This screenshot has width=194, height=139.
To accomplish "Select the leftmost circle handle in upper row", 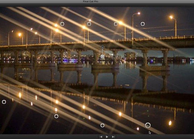I will pyautogui.click(x=62, y=24).
